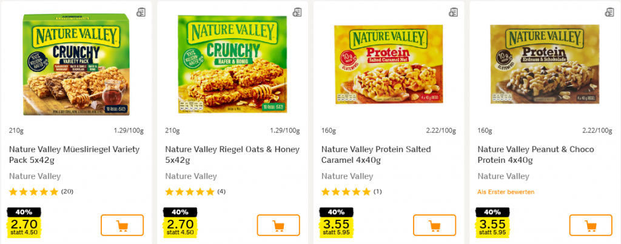621x244 pixels.
Task: Open Nature Valley Müesliriegel Variety Pack title
Action: [75, 154]
